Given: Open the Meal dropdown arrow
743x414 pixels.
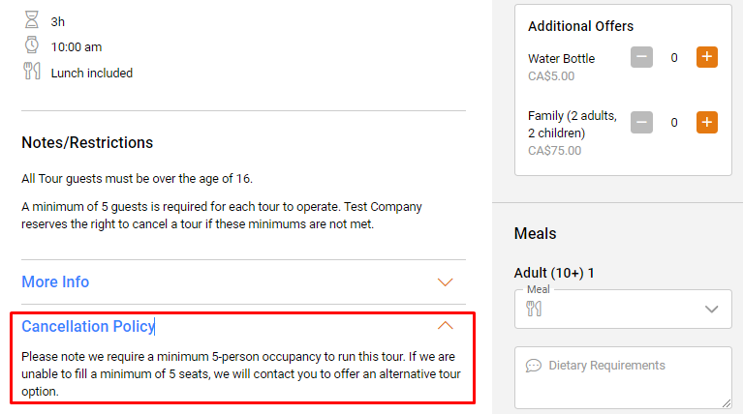Looking at the screenshot, I should pyautogui.click(x=711, y=310).
